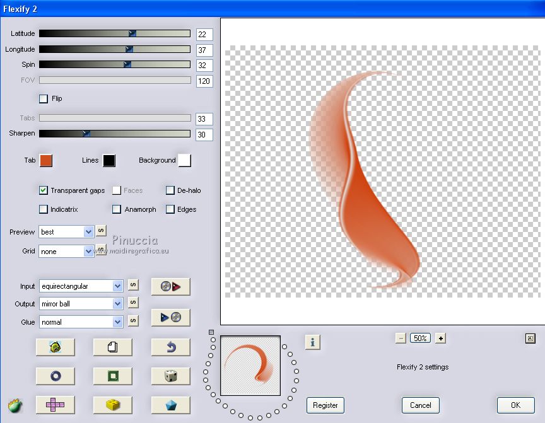Click the source image thumbnail
545x423 pixels.
click(250, 366)
